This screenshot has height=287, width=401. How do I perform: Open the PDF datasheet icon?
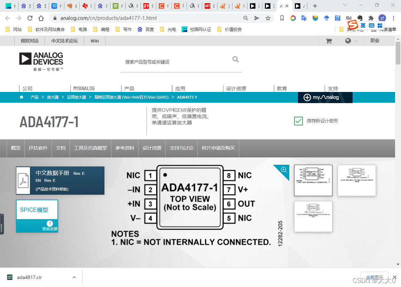tap(23, 180)
